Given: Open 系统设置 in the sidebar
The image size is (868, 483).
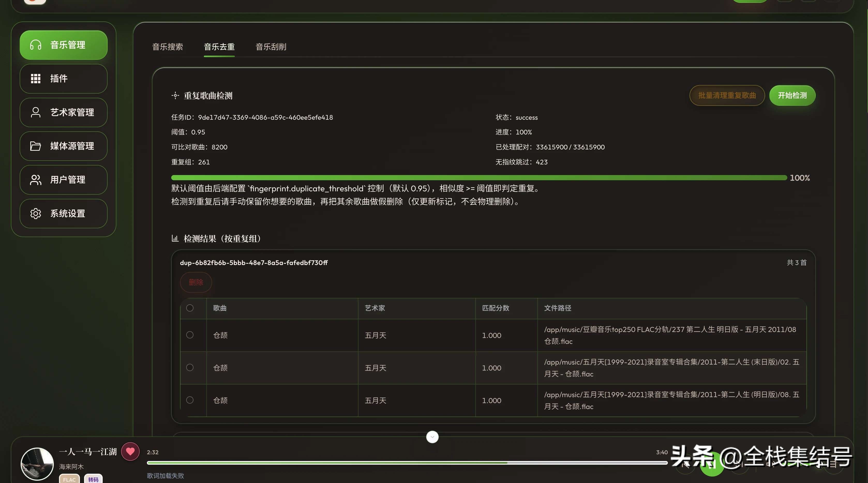Looking at the screenshot, I should (63, 213).
